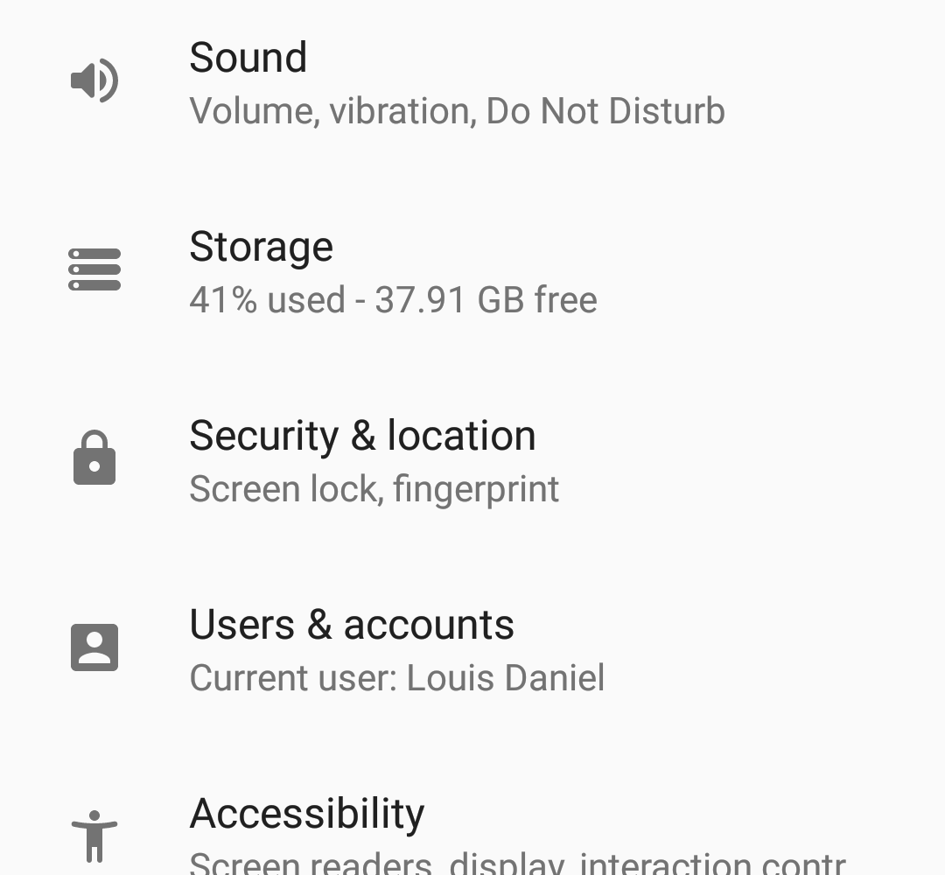This screenshot has height=875, width=945.
Task: Click "Volume, vibration, Do Not Disturb" text
Action: (x=457, y=112)
